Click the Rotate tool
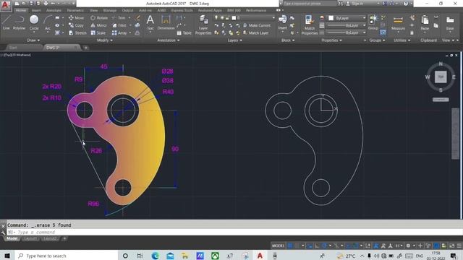 pos(99,18)
